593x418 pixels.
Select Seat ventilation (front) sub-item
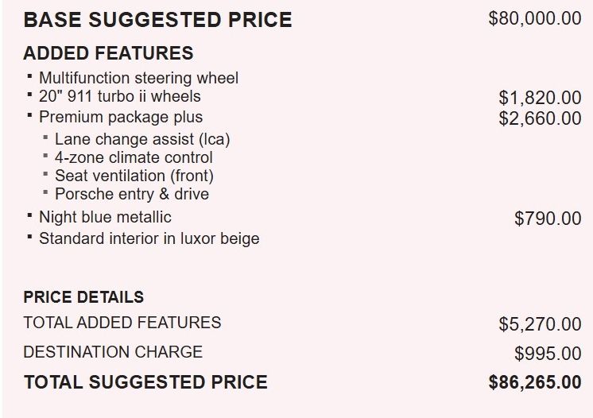click(x=134, y=176)
